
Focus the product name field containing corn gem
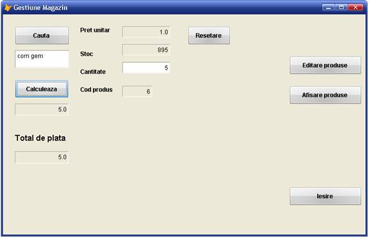coord(42,59)
